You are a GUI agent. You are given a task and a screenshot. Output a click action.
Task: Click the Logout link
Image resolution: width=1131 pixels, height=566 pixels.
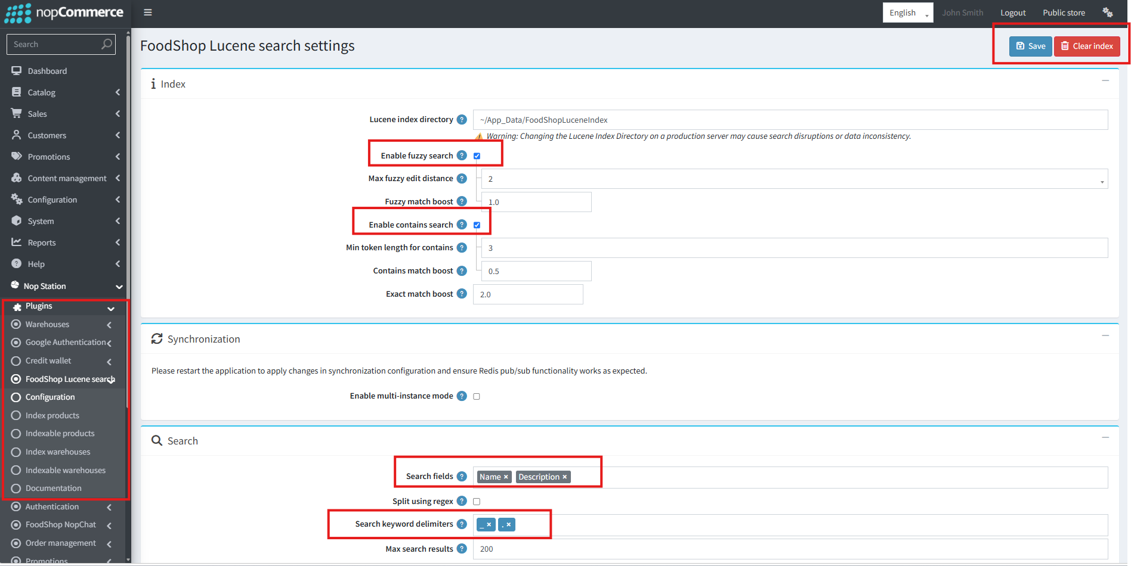coord(1013,13)
